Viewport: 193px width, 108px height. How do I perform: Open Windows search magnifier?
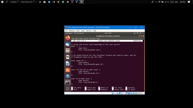[x=7, y=2]
